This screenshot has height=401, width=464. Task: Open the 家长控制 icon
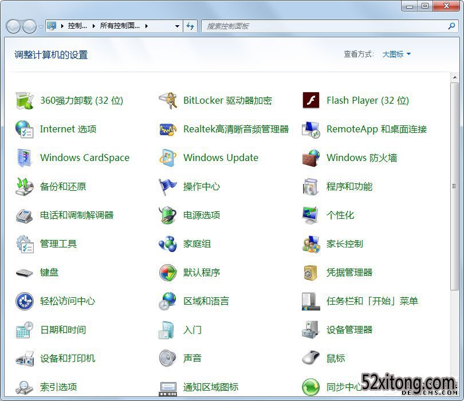tap(311, 243)
